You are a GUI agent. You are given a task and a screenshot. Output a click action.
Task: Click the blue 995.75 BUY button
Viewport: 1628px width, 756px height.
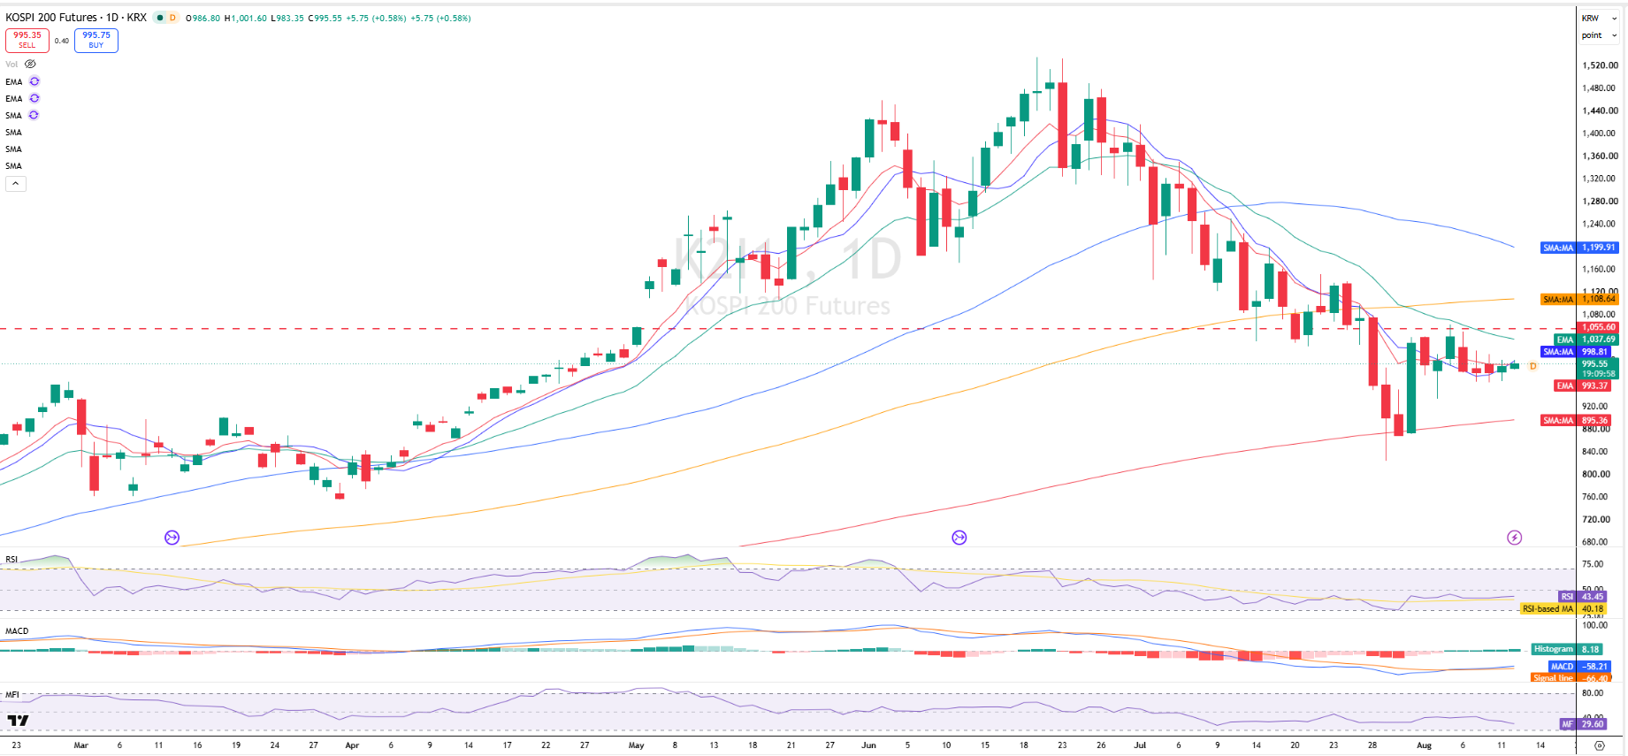(96, 40)
